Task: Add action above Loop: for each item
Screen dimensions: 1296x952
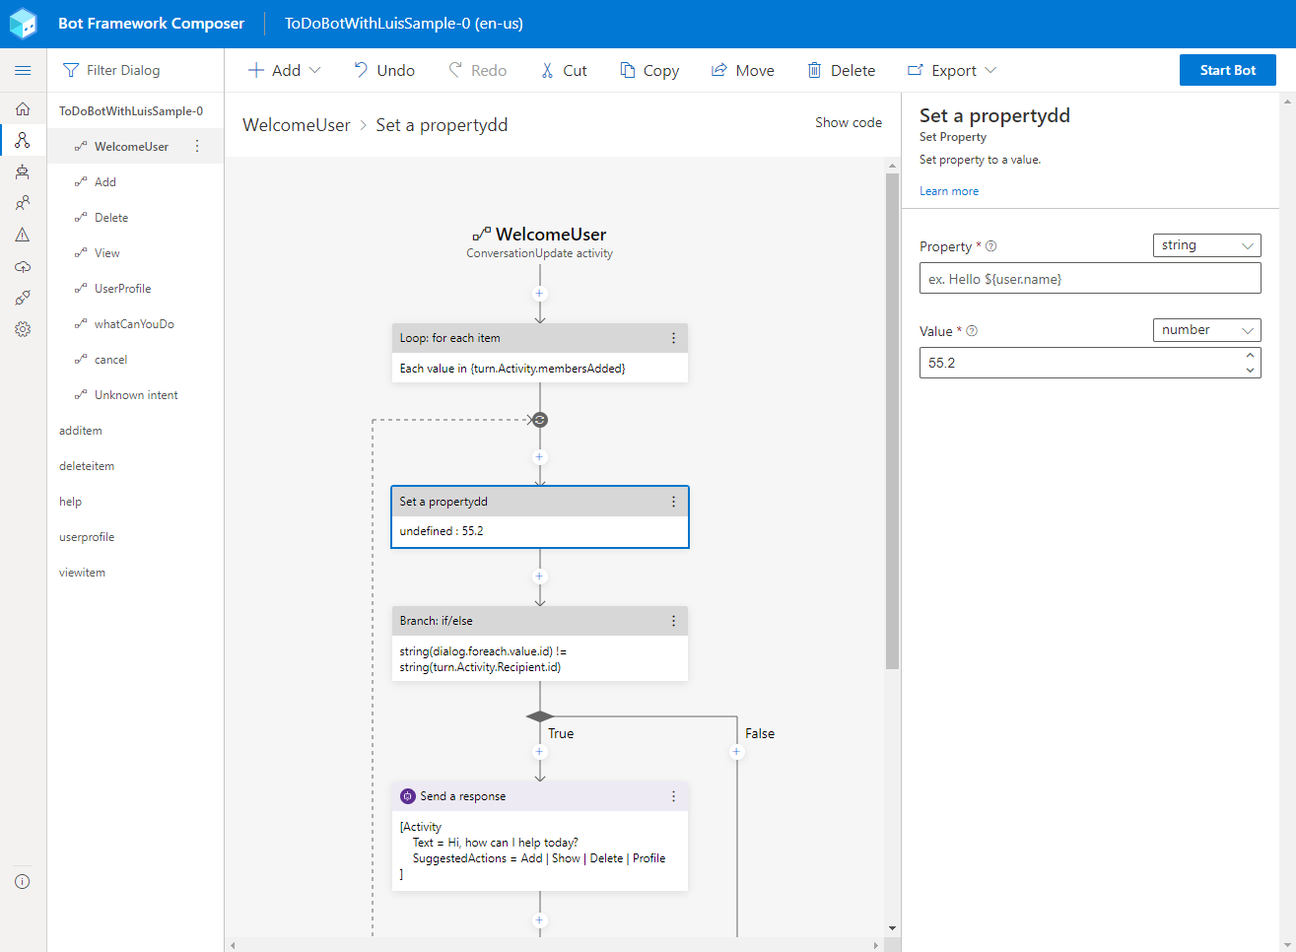Action: (539, 294)
